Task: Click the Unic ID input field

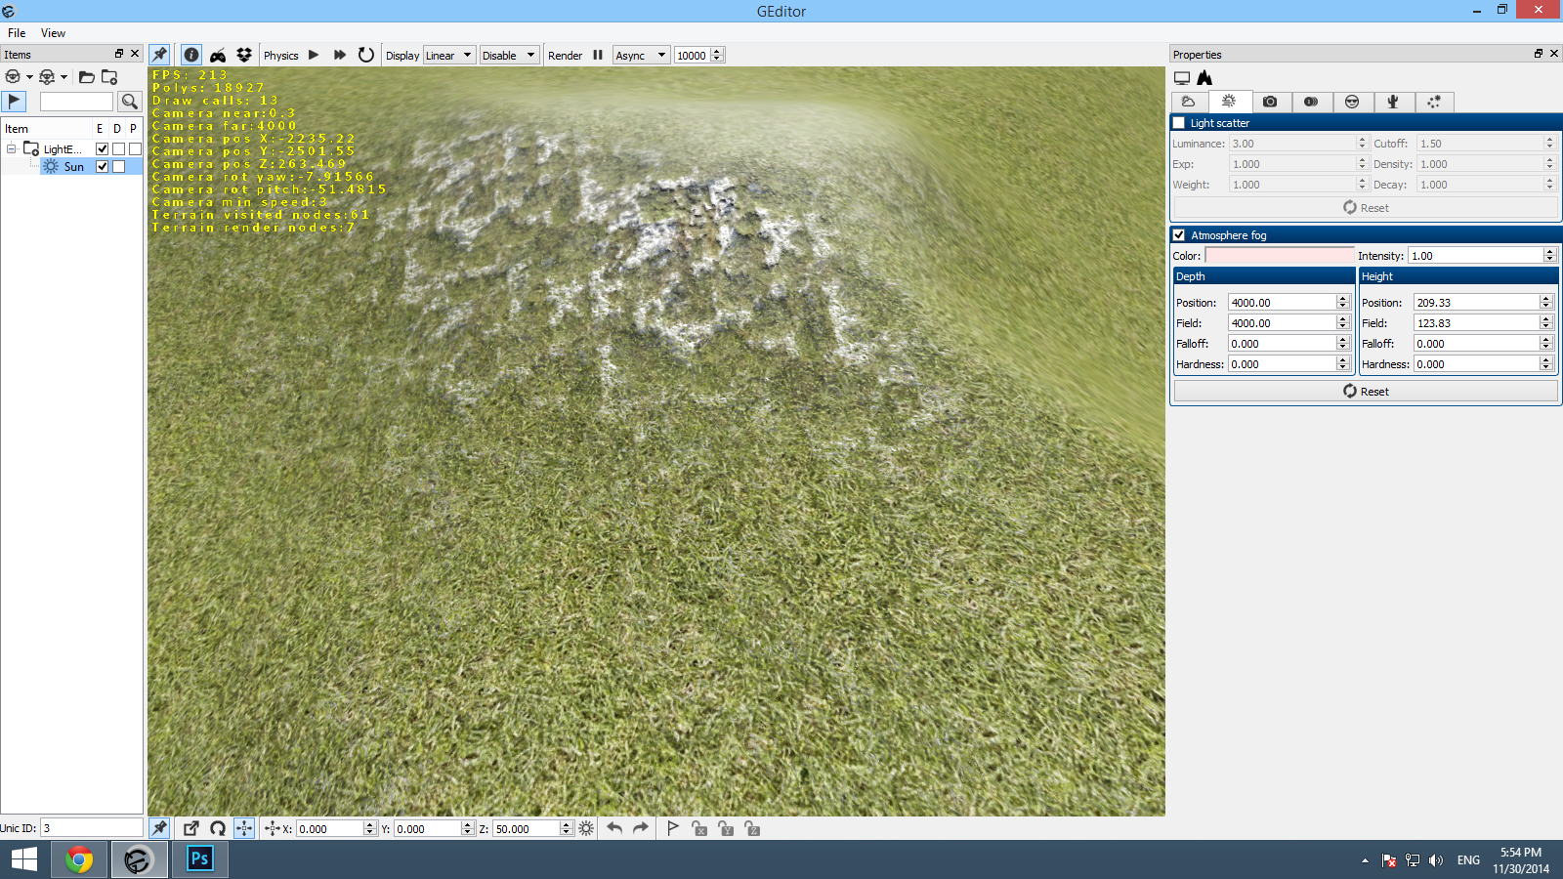Action: pos(92,828)
